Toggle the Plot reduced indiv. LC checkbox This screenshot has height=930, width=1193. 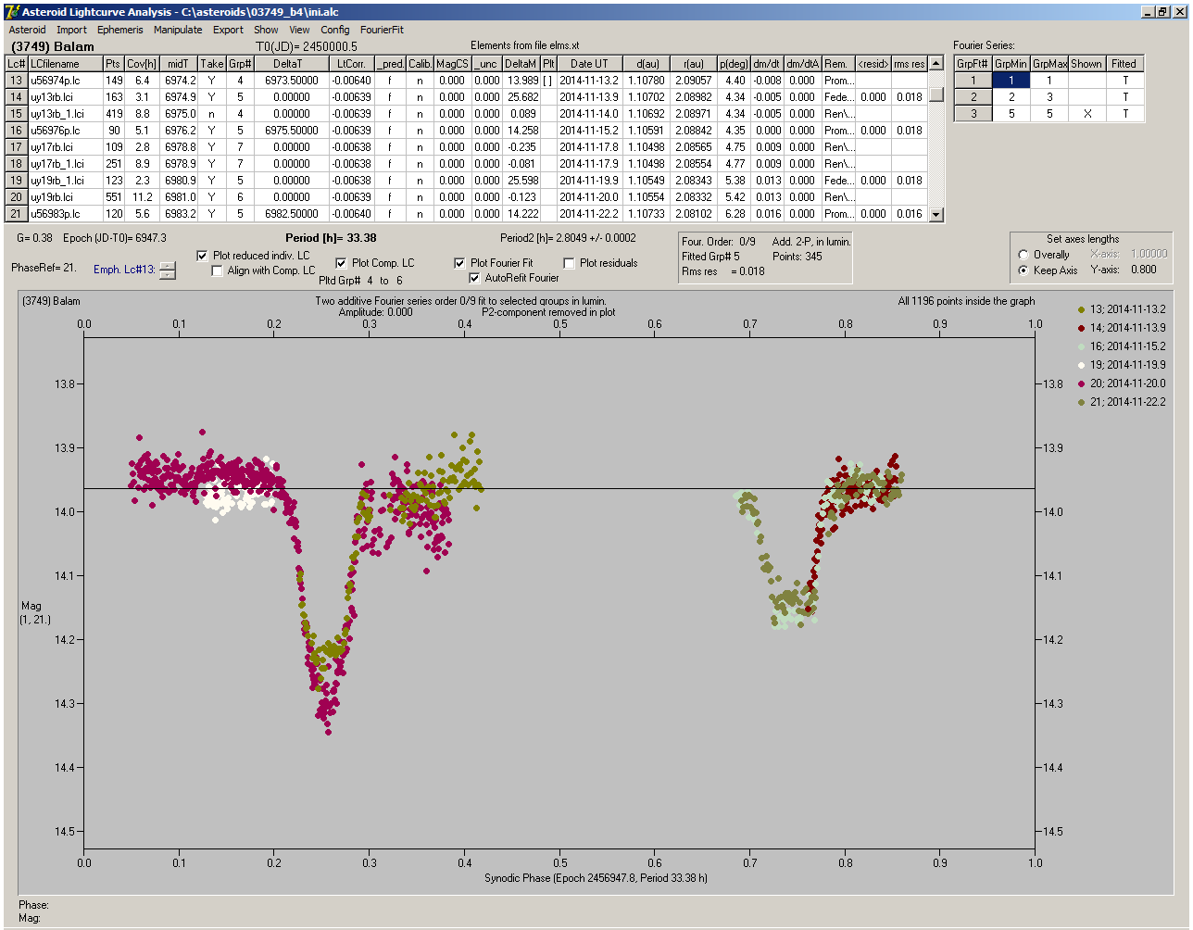click(203, 256)
